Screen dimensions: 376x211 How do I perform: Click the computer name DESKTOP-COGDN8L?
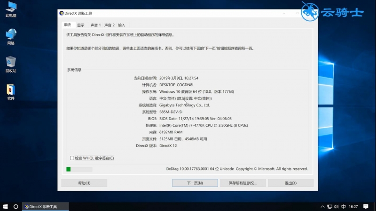(177, 85)
